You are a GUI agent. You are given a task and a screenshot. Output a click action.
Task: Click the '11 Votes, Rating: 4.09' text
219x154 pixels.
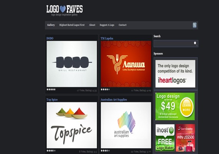pos(141,90)
